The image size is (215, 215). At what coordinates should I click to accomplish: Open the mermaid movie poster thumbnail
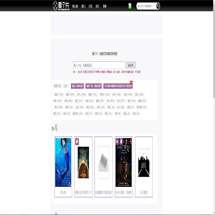click(x=63, y=162)
